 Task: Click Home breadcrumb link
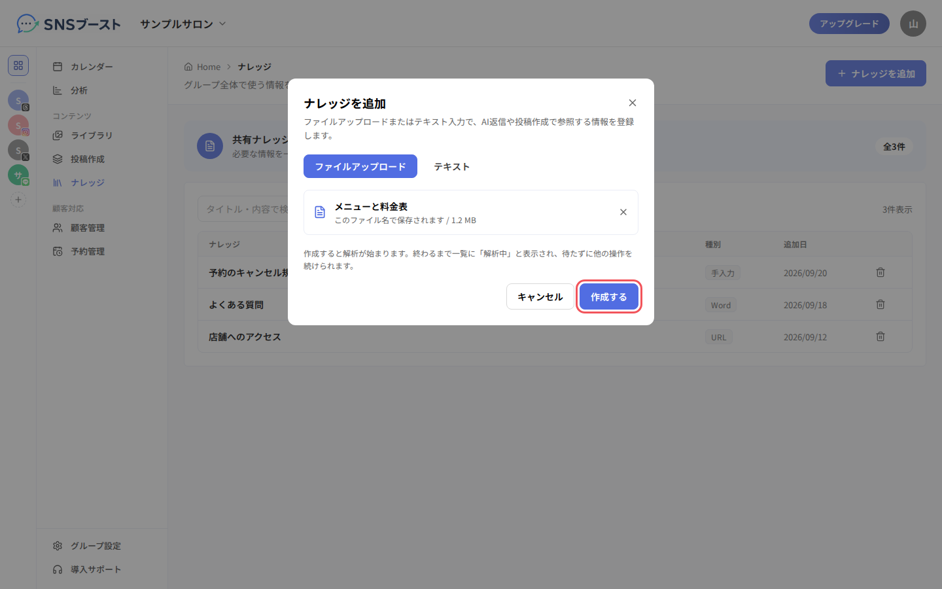tap(202, 67)
